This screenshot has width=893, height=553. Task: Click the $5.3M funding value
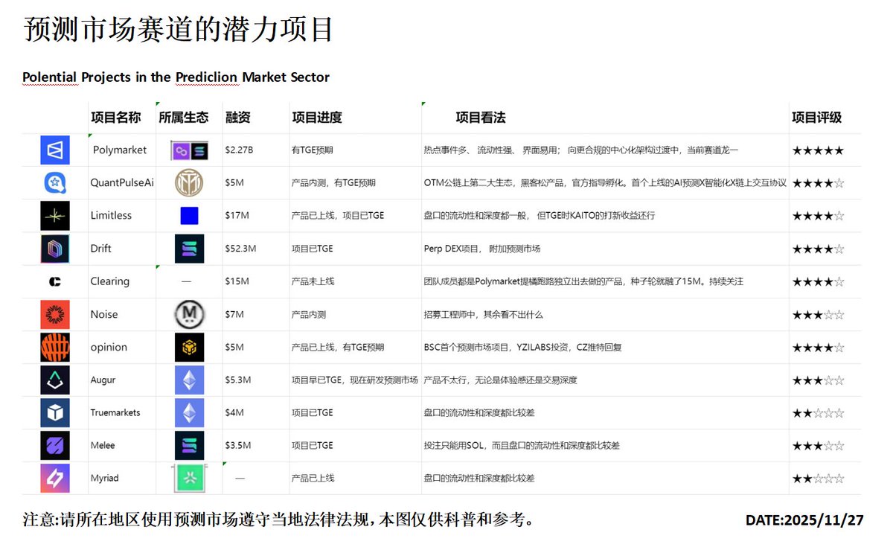(238, 380)
